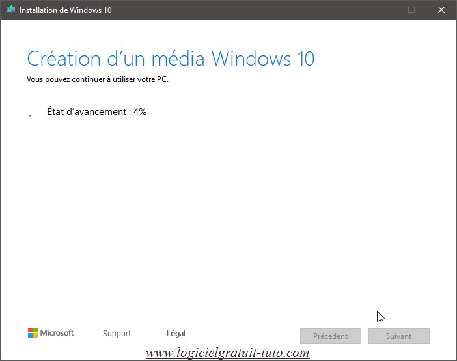Click the 'État d'avancement : 4%' text
Viewport: 457px width, 361px height.
tap(97, 112)
